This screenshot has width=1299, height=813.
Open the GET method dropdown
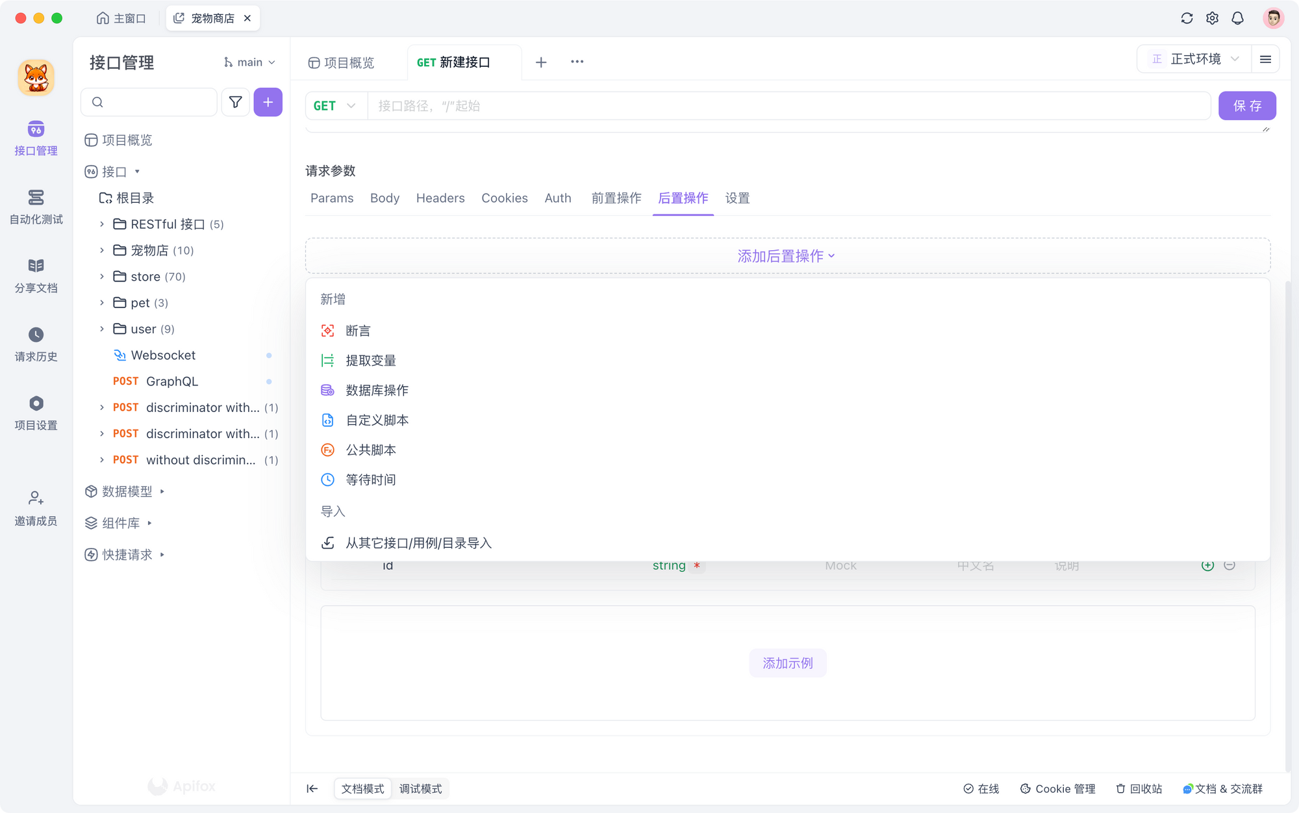pos(334,106)
